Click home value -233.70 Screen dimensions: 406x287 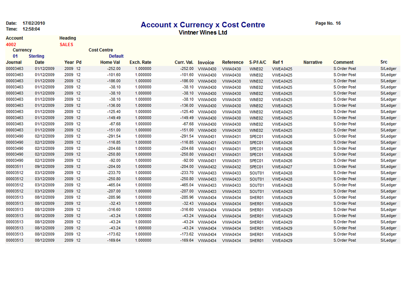(x=114, y=173)
